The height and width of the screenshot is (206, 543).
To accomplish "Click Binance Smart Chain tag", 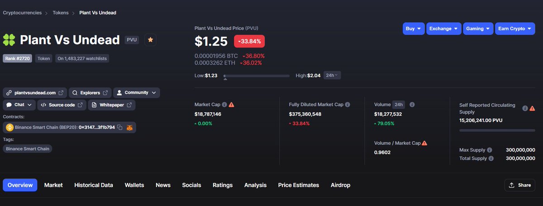I will click(28, 149).
